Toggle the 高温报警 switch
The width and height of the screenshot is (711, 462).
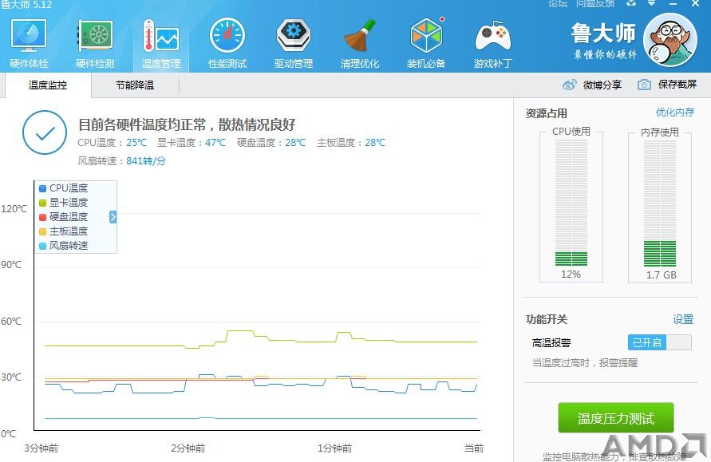[x=660, y=342]
